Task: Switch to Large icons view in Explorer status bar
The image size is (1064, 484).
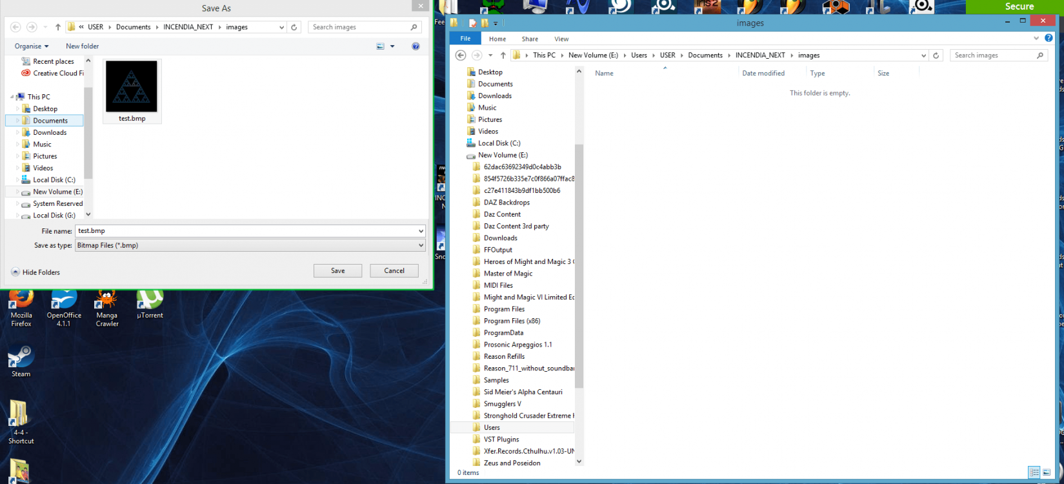Action: pyautogui.click(x=1046, y=472)
